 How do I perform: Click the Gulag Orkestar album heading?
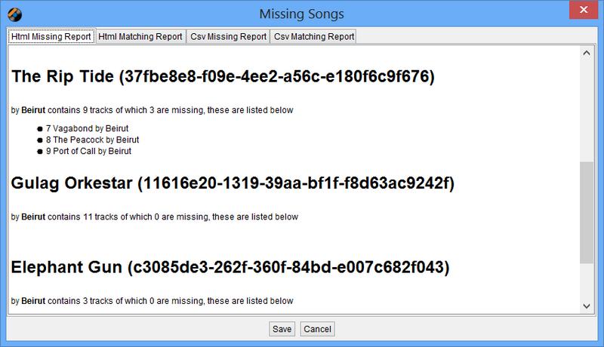[233, 183]
